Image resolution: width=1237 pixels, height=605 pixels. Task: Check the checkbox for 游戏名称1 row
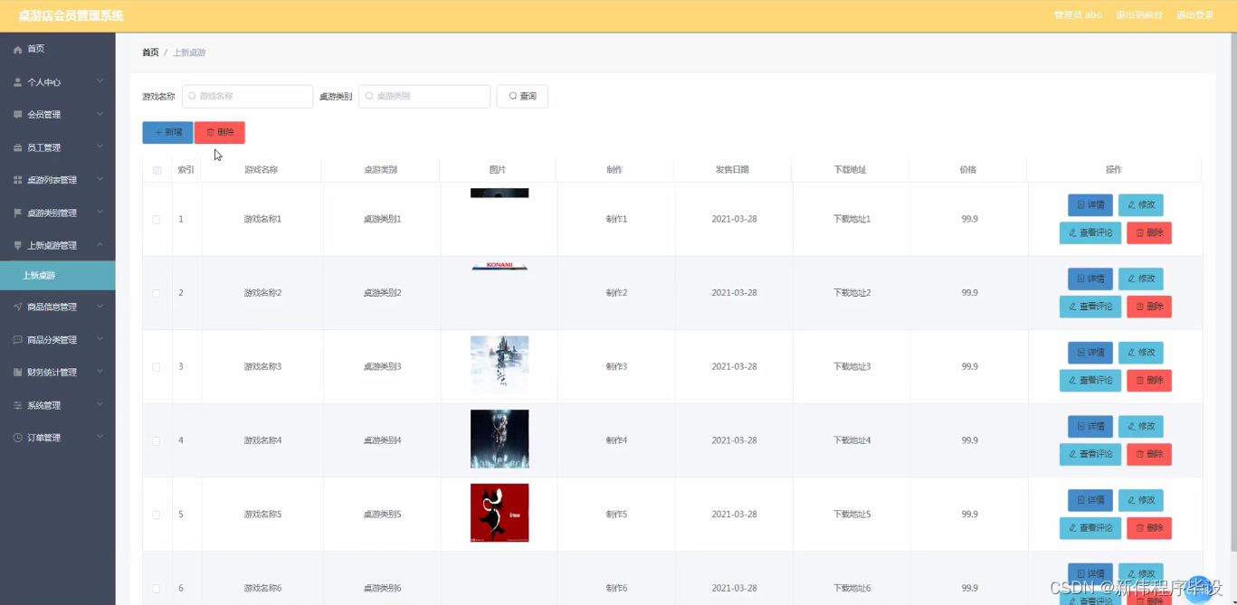coord(157,219)
